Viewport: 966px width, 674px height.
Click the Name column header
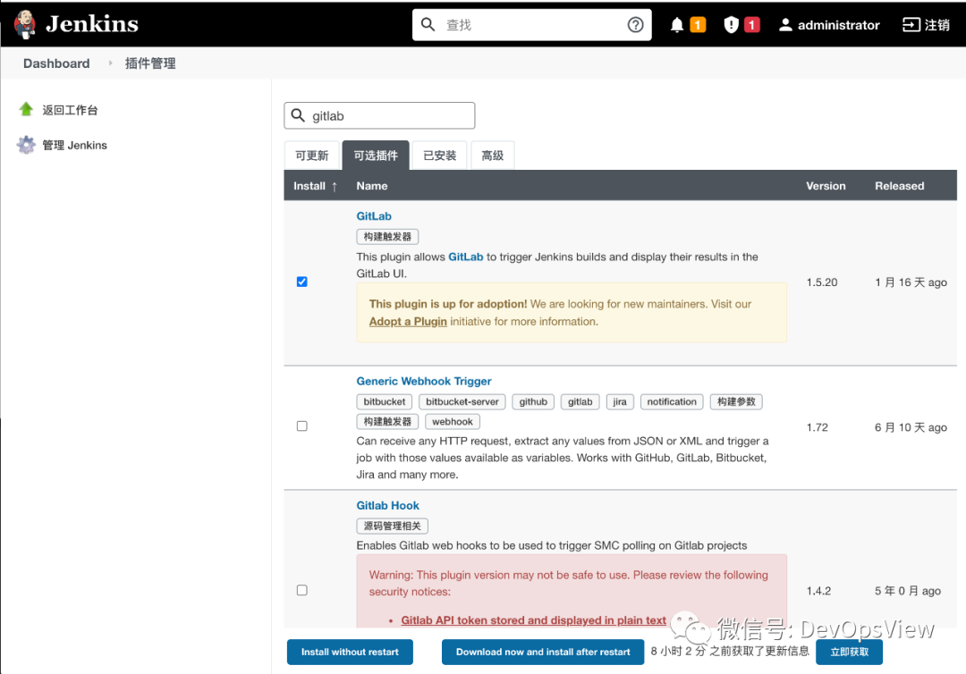point(371,186)
